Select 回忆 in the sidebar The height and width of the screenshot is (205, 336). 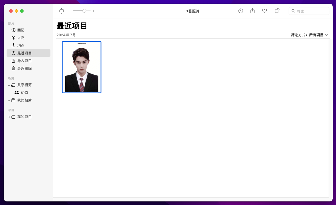point(21,30)
